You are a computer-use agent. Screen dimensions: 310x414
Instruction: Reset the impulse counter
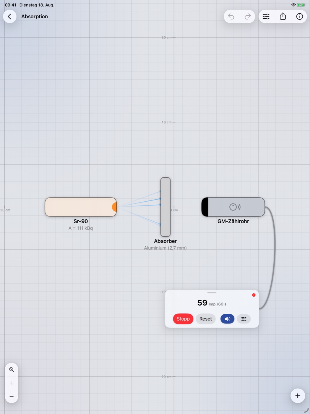(206, 319)
